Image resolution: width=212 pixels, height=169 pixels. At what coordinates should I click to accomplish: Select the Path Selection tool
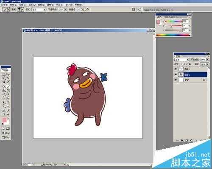click(3, 102)
